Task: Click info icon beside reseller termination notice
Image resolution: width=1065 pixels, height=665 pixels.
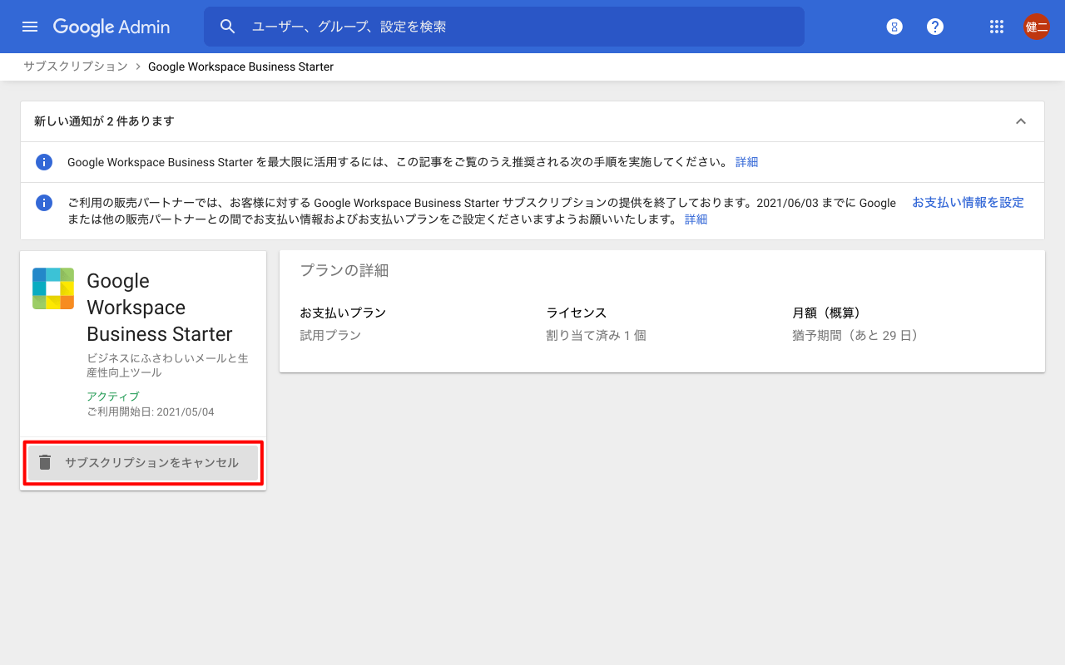Action: pos(44,203)
